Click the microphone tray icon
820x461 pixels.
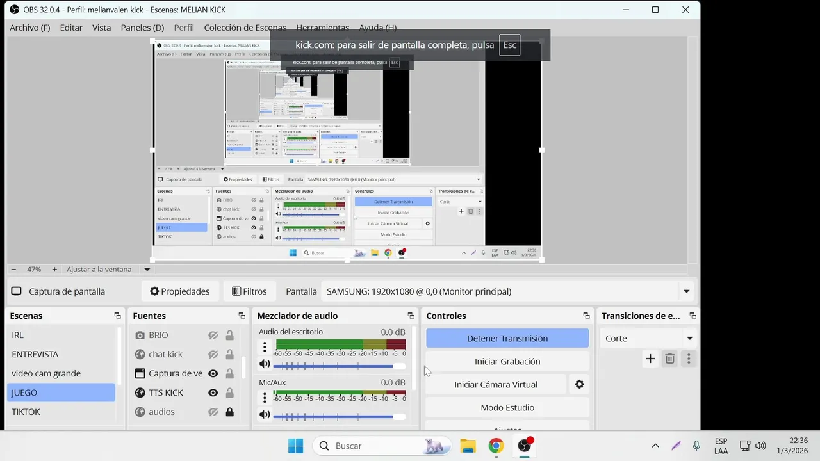696,446
